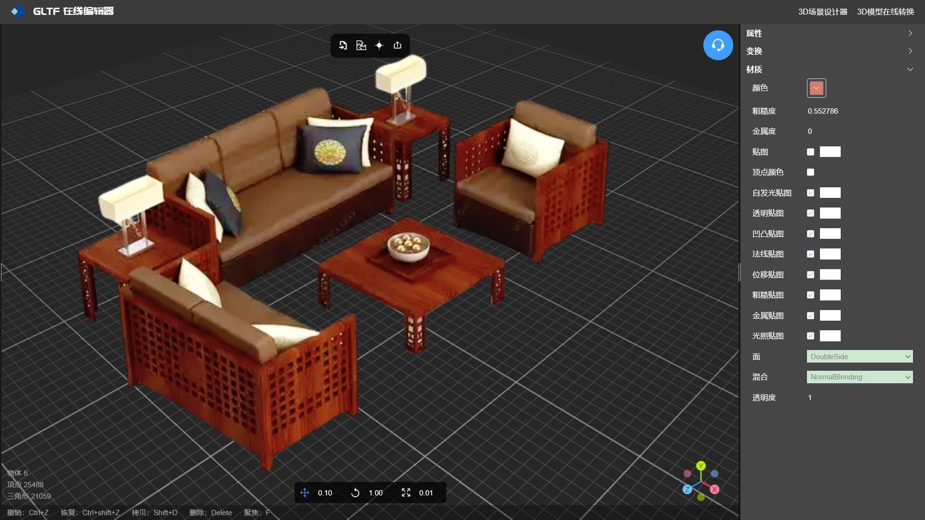Image resolution: width=925 pixels, height=520 pixels.
Task: Click the 透明度 value 1
Action: (x=810, y=397)
